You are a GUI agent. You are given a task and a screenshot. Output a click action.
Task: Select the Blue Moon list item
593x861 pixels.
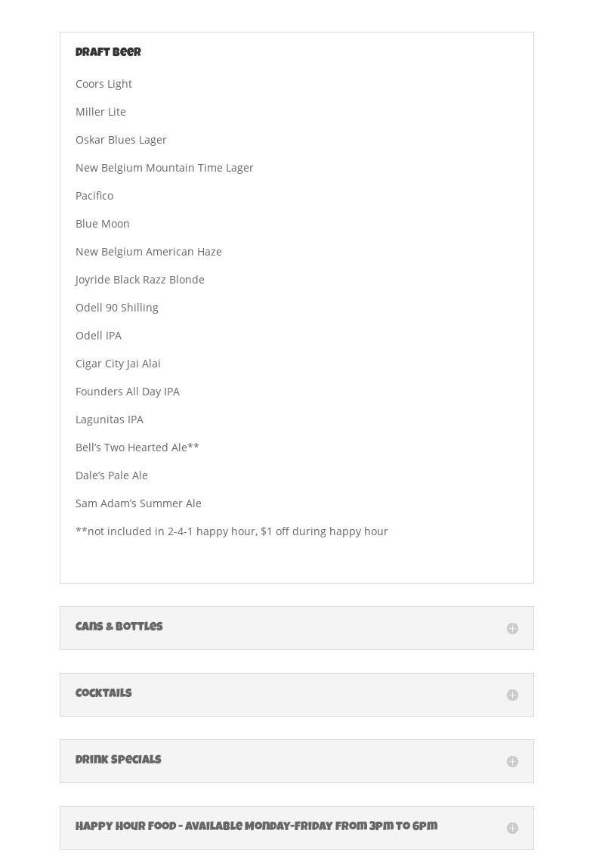point(103,224)
